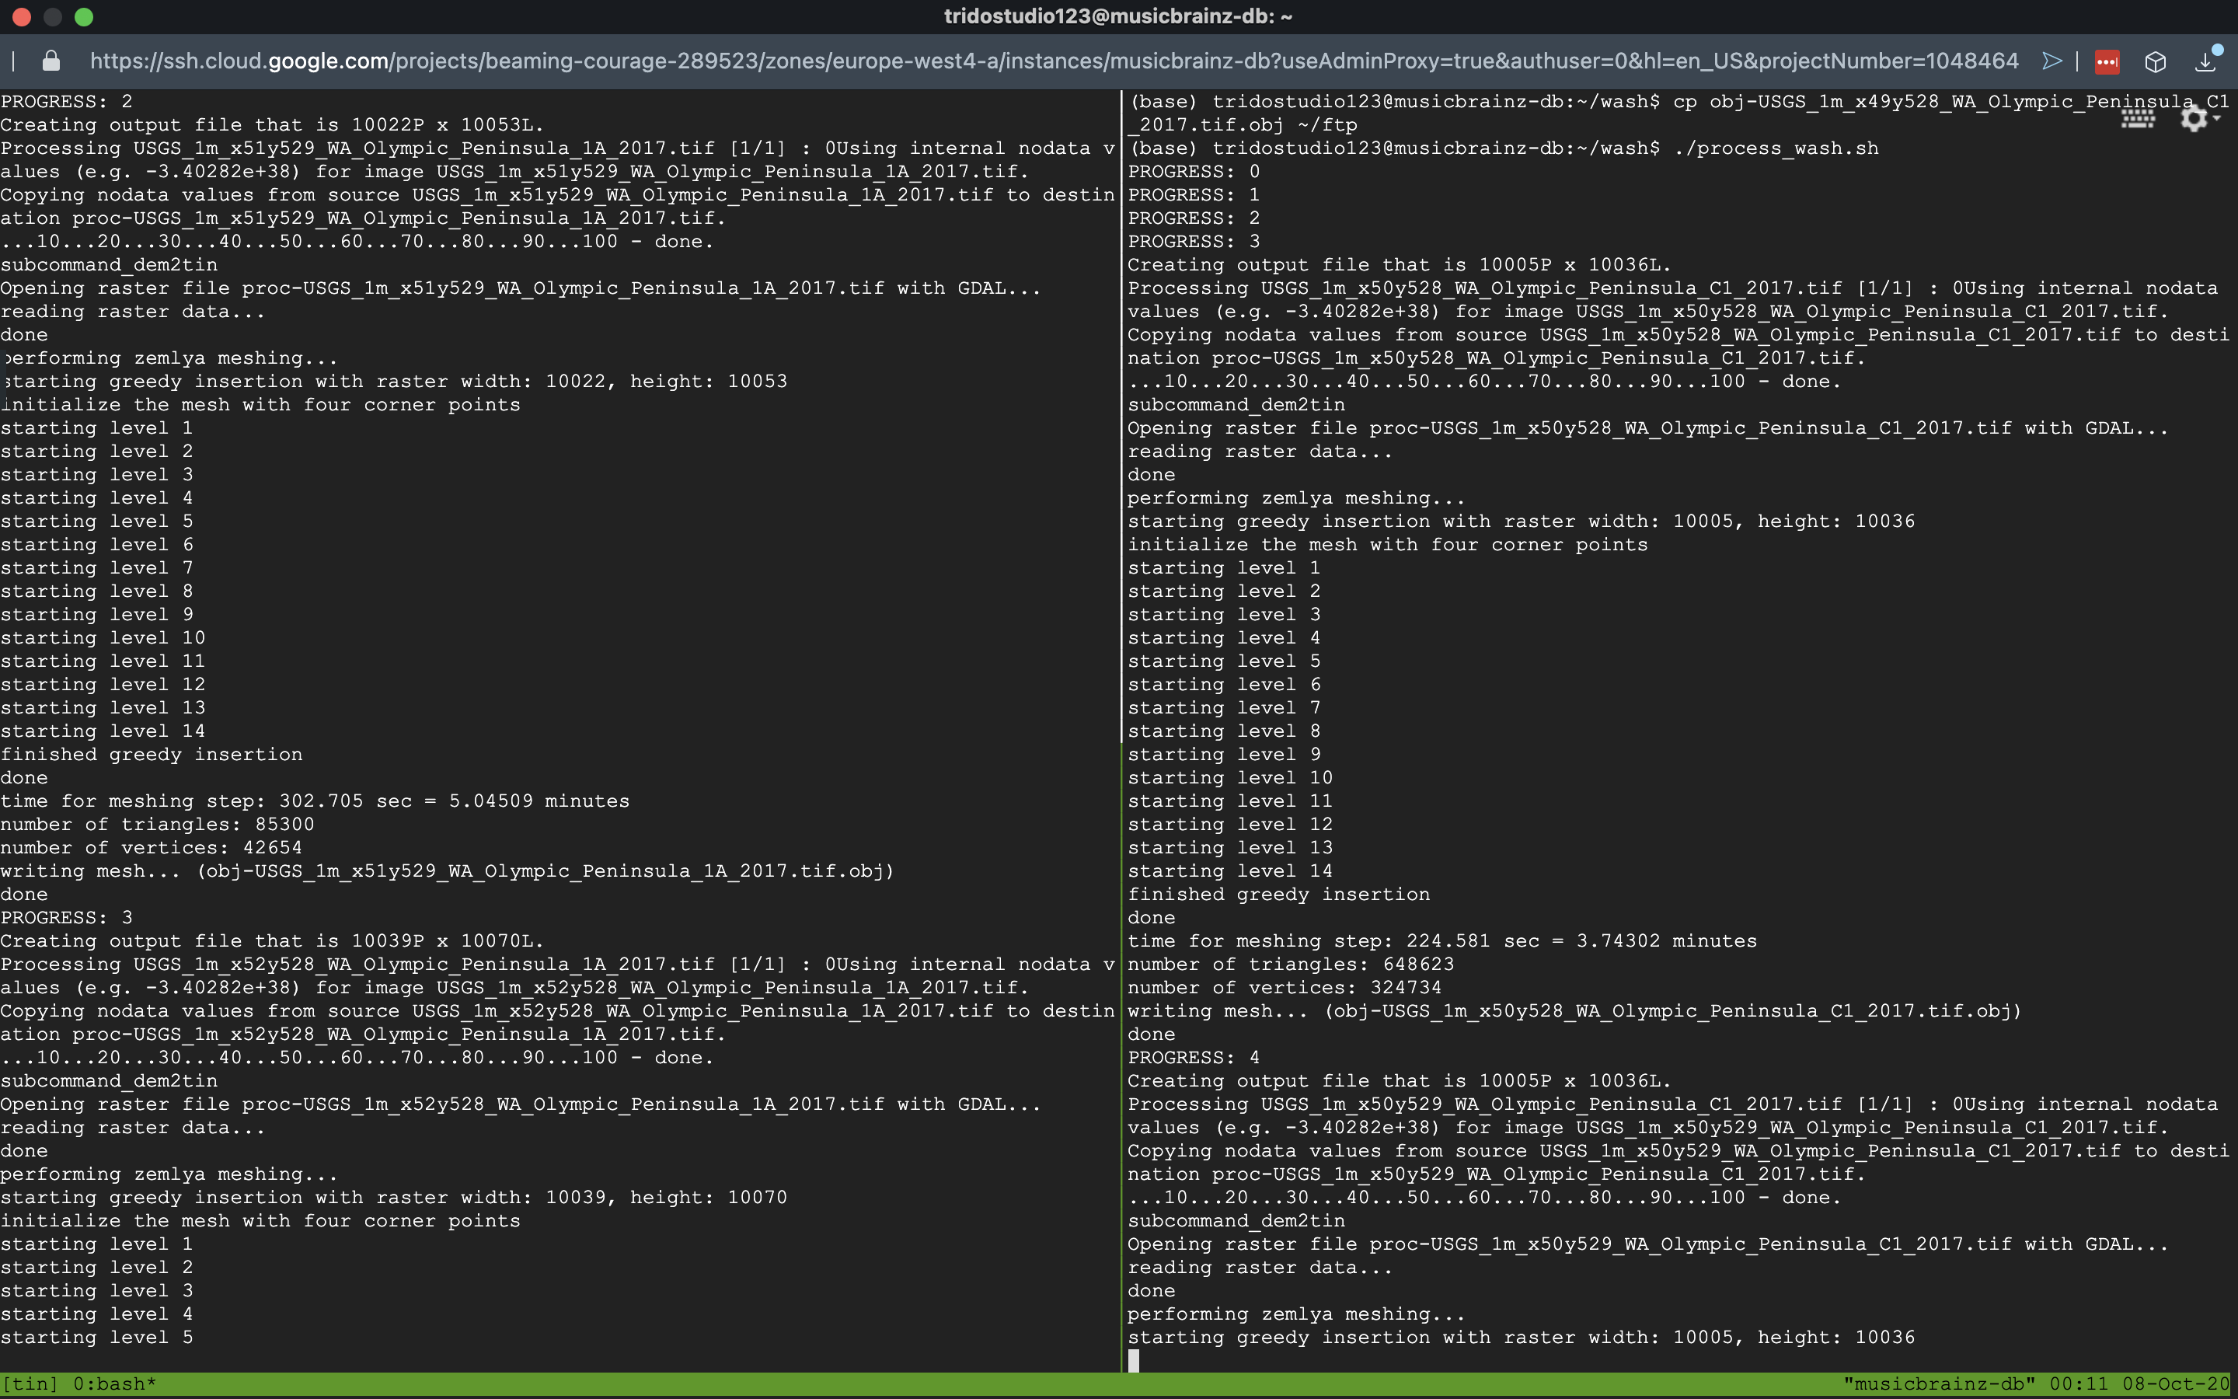Click the cursor block in right pane

tap(1134, 1360)
